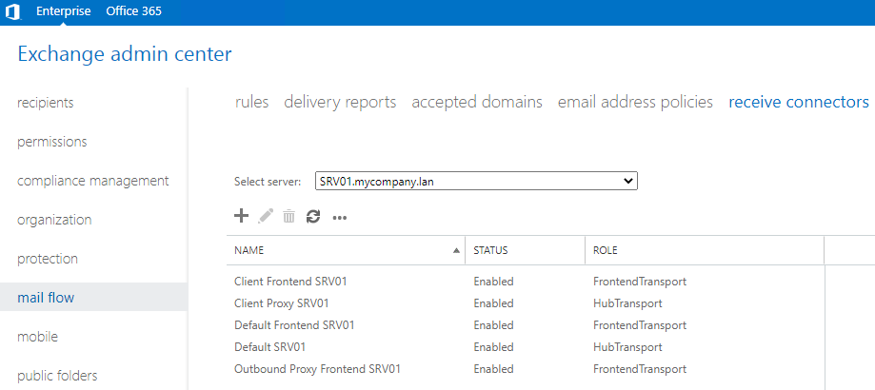Switch to the Office 365 tab
The height and width of the screenshot is (390, 875).
point(134,11)
